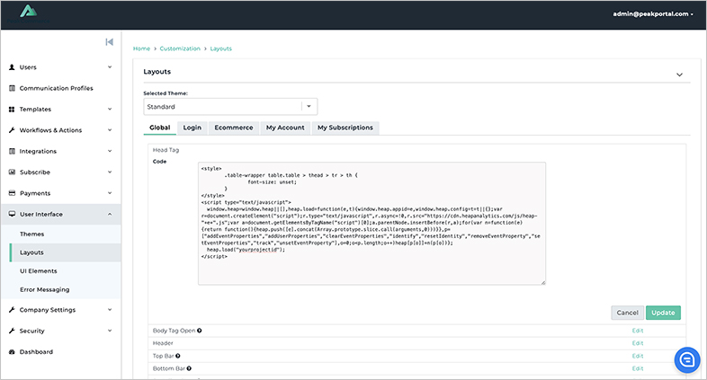Click the help icon beside Top Bar
Viewport: 707px width, 380px height.
175,356
